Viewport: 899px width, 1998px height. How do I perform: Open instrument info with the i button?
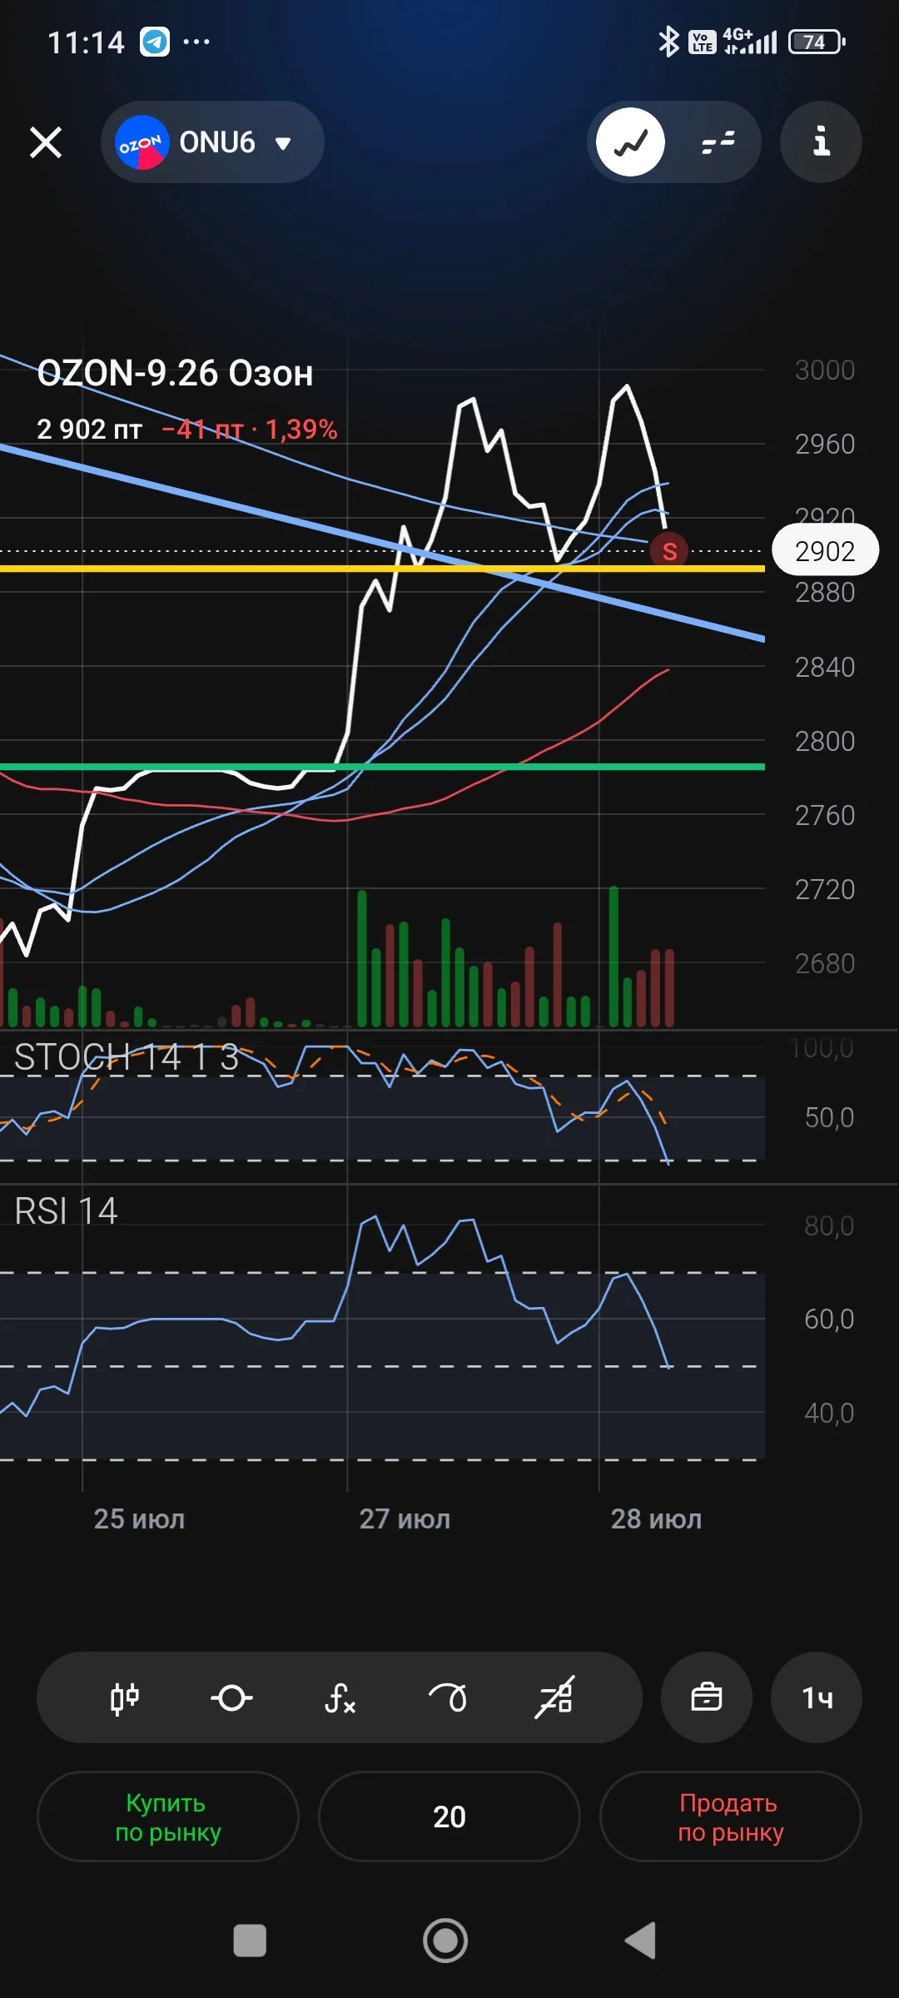coord(821,142)
